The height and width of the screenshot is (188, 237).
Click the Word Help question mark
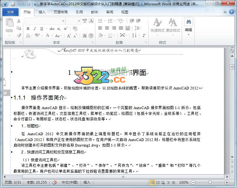[231, 12]
